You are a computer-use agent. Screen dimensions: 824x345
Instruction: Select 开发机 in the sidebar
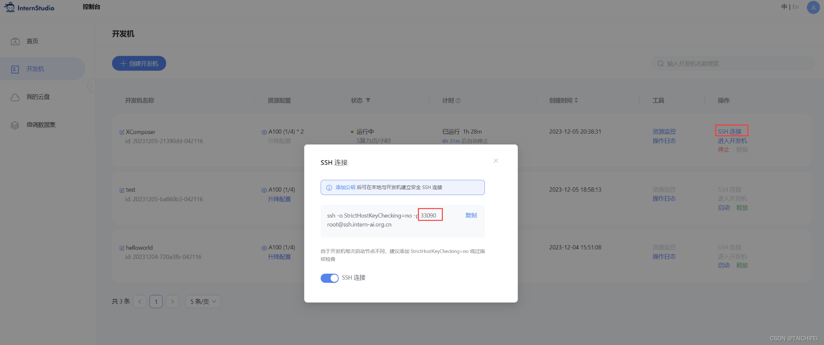[42, 69]
